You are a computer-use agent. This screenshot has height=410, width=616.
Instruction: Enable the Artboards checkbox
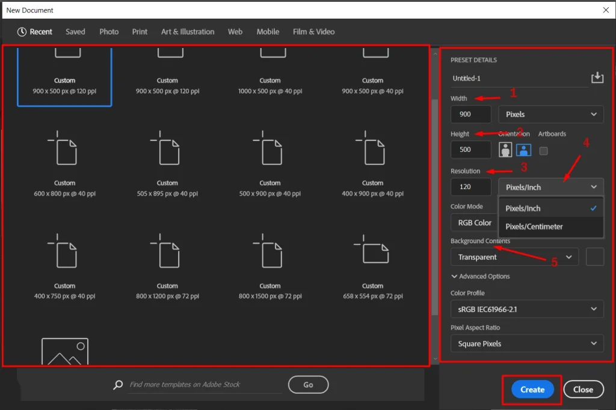tap(543, 151)
